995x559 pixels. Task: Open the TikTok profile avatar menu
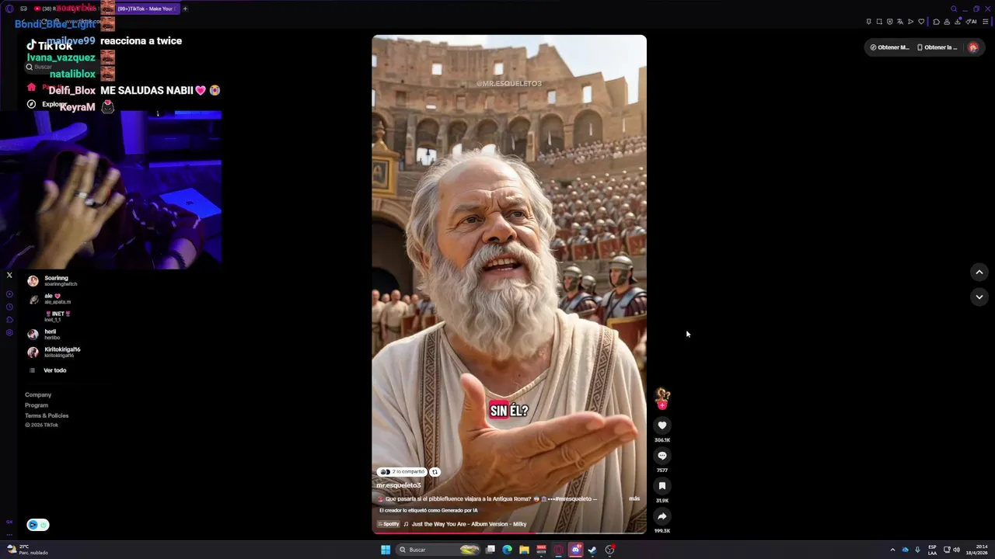point(972,47)
